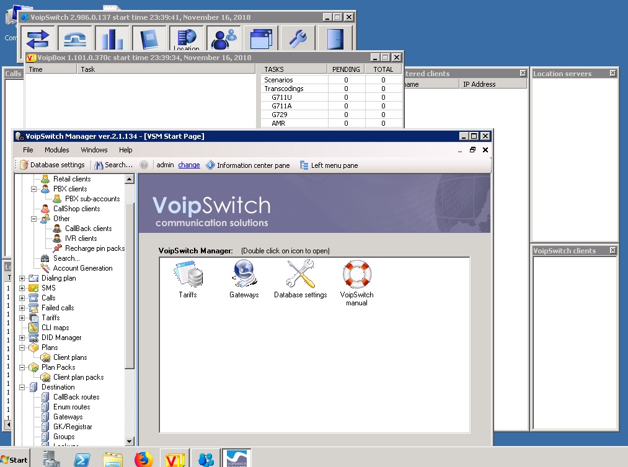Select Client plans in tree
This screenshot has height=467, width=628.
[x=70, y=357]
